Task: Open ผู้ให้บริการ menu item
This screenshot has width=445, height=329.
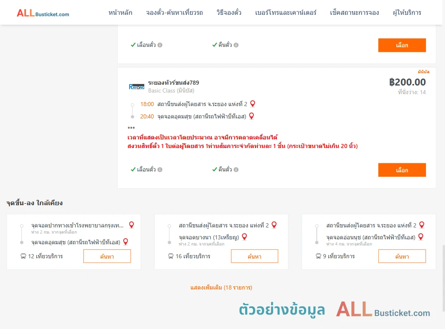Action: [407, 12]
